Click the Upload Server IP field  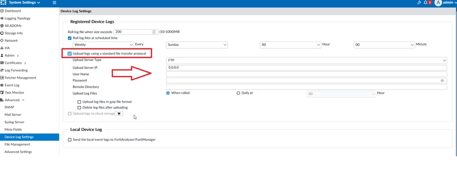point(306,68)
